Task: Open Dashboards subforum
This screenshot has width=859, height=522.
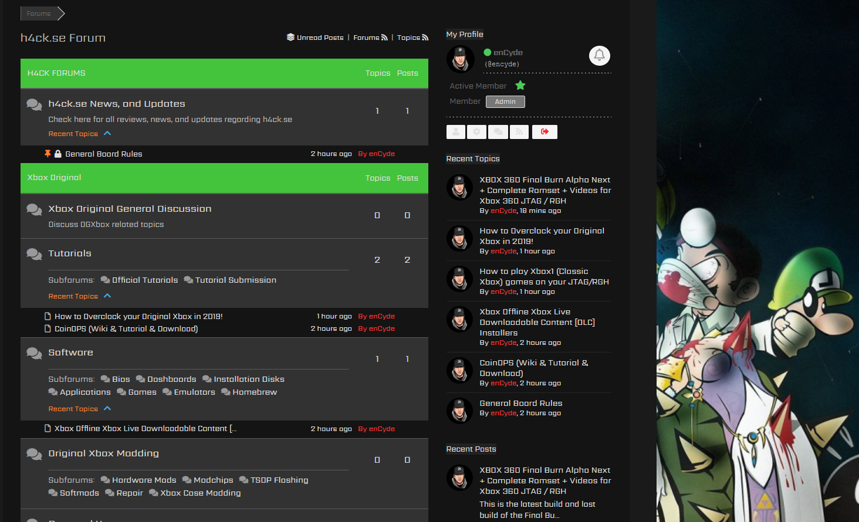Action: point(172,379)
